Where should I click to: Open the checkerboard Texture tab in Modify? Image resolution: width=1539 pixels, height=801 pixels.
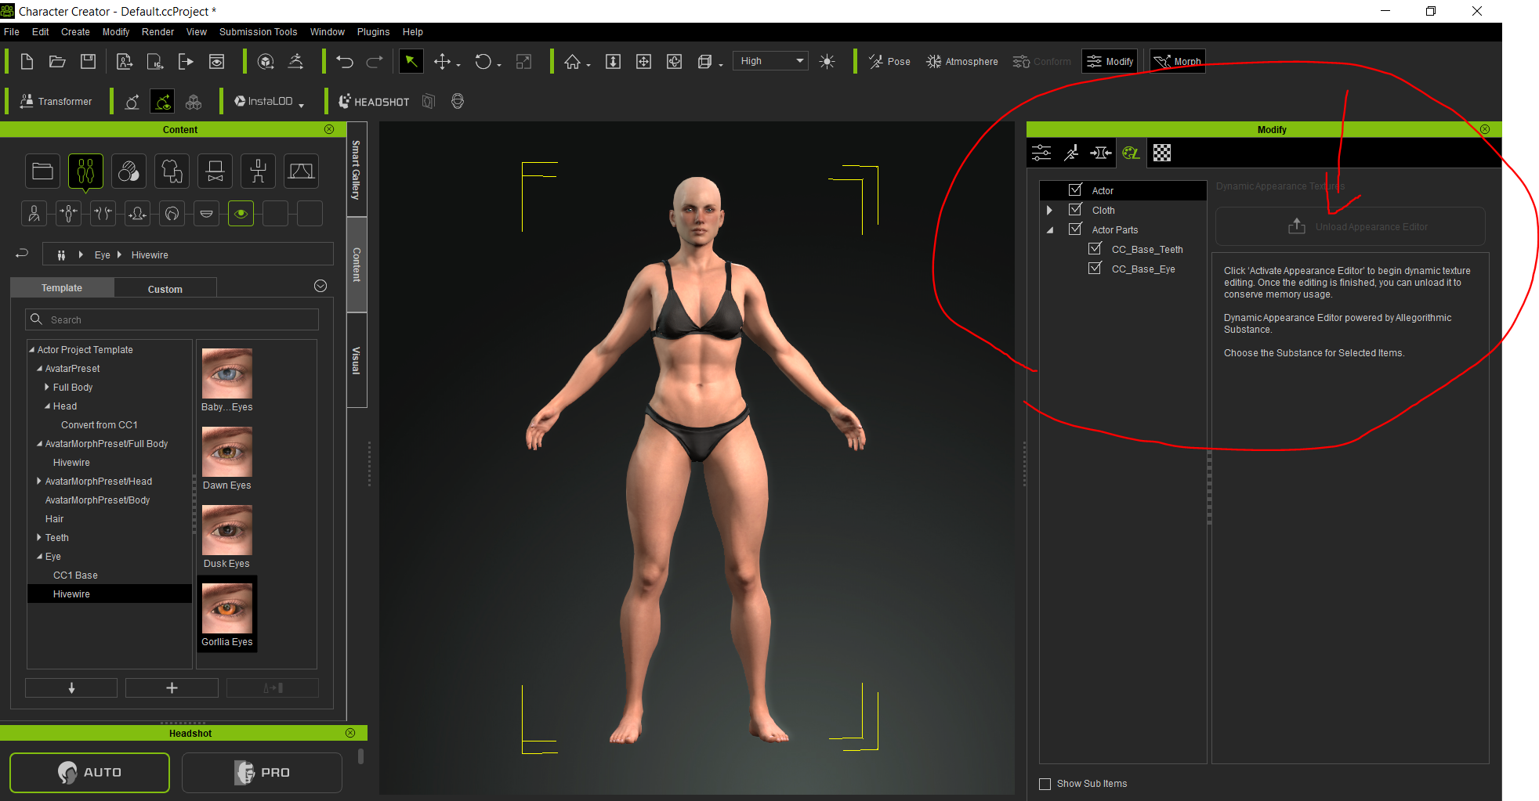(x=1162, y=153)
